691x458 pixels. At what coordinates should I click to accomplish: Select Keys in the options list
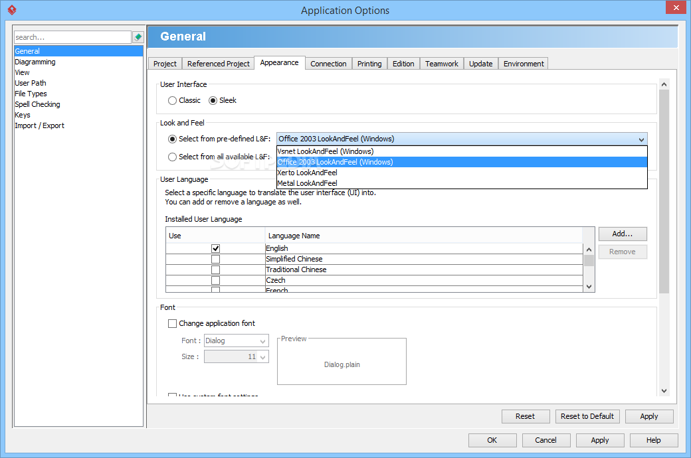79,114
